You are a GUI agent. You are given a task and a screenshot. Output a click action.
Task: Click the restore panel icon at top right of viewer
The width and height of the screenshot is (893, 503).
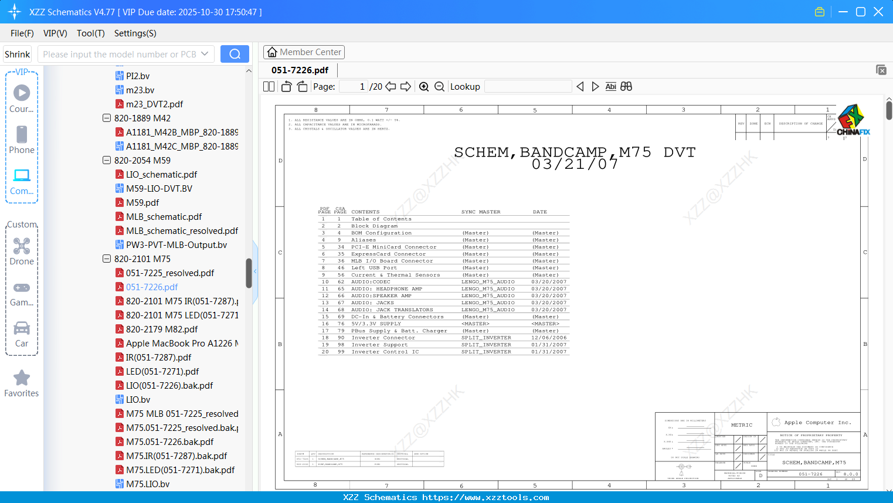(x=881, y=70)
